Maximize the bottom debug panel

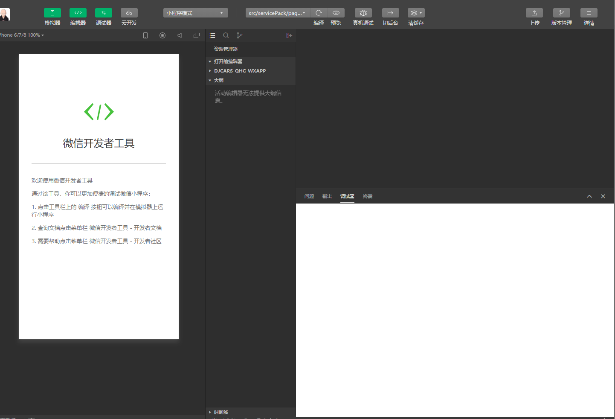[589, 196]
